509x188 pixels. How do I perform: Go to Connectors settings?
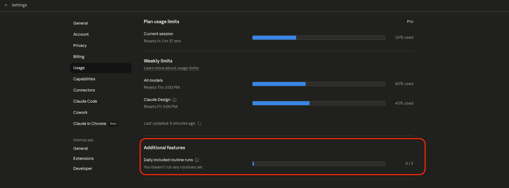(101, 90)
